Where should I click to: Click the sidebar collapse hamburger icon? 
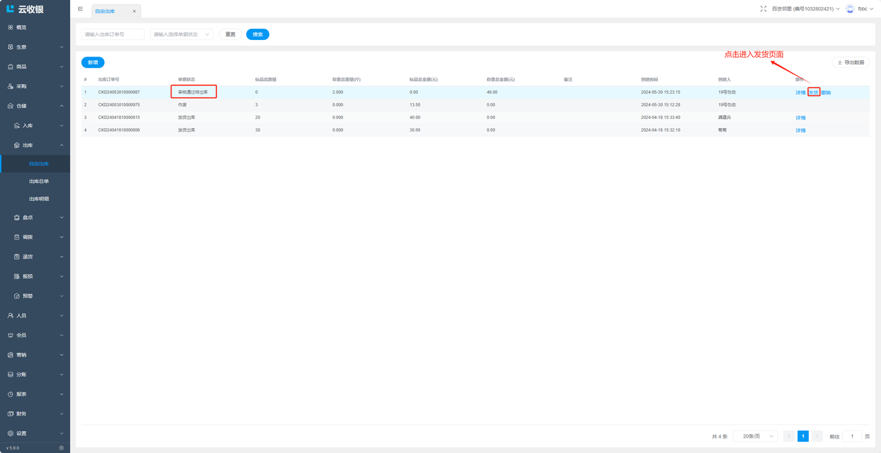click(81, 9)
